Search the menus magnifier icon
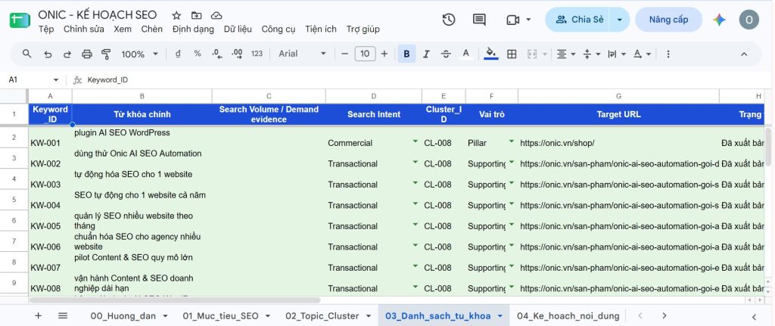Screen dimensions: 775x326 point(27,54)
